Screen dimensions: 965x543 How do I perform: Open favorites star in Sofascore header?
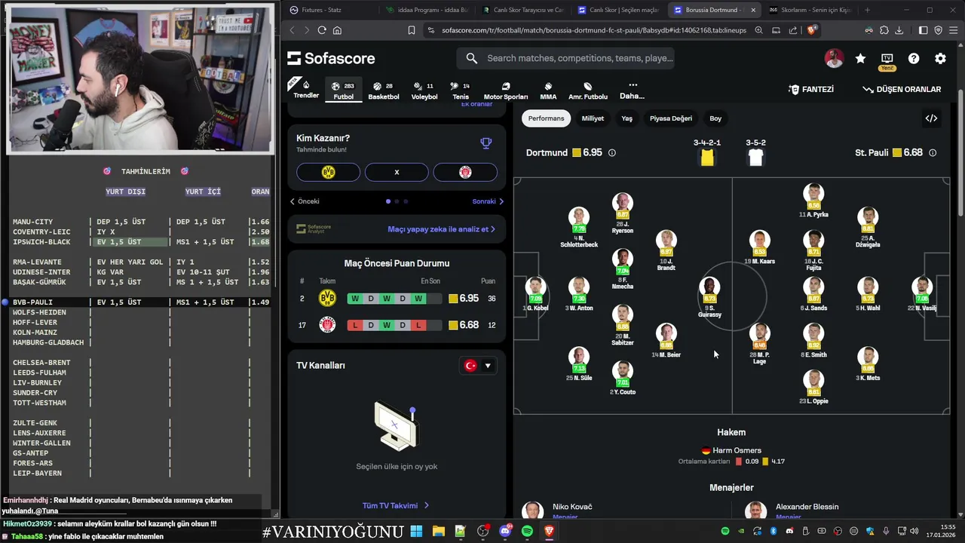[x=860, y=58]
